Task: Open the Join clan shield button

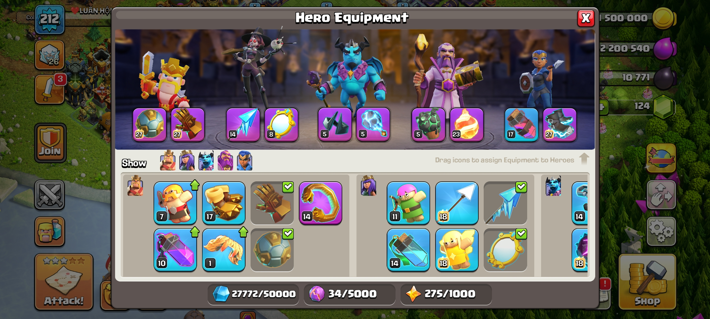Action: (x=50, y=143)
